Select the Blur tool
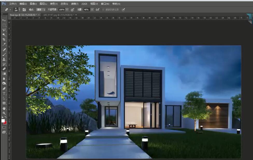The image size is (253, 160). [4, 79]
